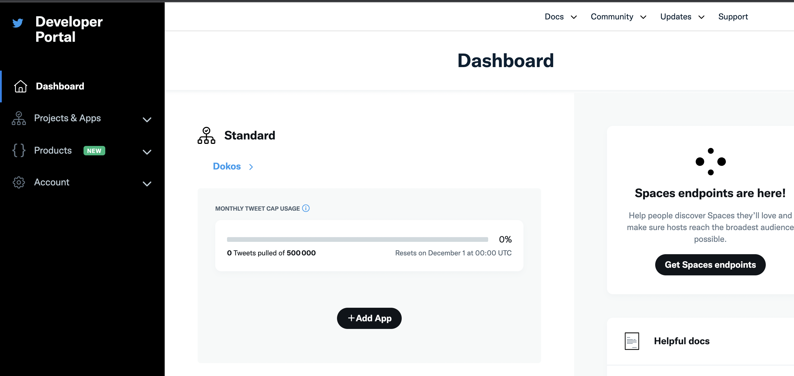The image size is (794, 376).
Task: Click the Account gear icon
Action: (x=19, y=182)
